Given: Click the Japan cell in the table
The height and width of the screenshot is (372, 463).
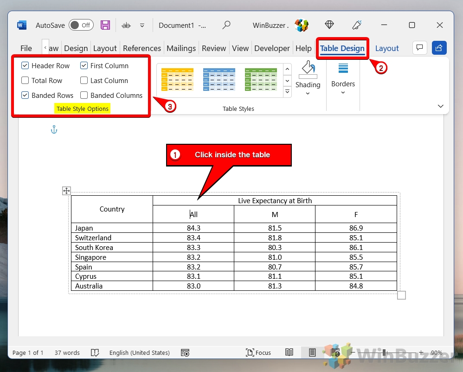Looking at the screenshot, I should (112, 228).
